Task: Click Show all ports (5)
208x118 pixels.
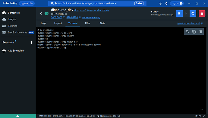Action: 91,18
